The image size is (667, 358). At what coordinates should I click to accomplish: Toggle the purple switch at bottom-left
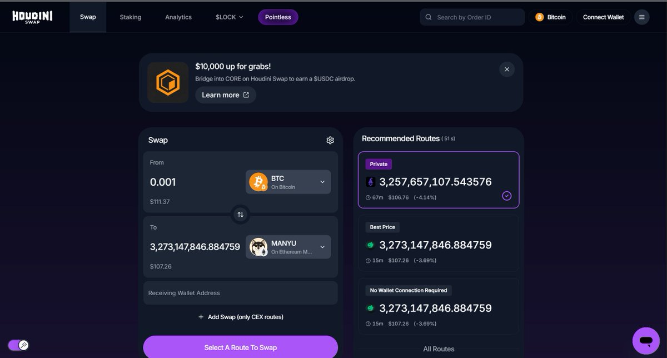tap(18, 345)
